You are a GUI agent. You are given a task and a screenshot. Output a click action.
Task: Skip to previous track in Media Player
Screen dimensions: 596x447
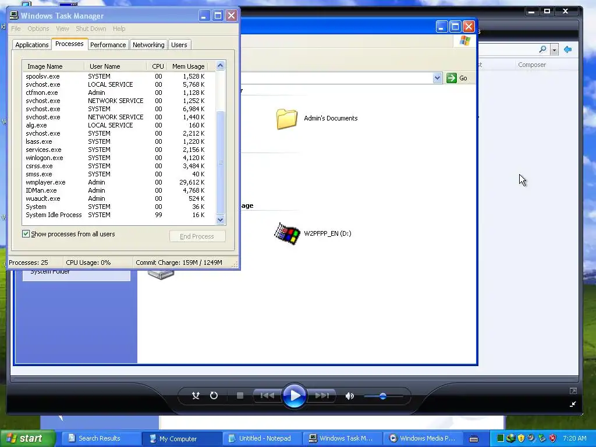[x=267, y=396]
